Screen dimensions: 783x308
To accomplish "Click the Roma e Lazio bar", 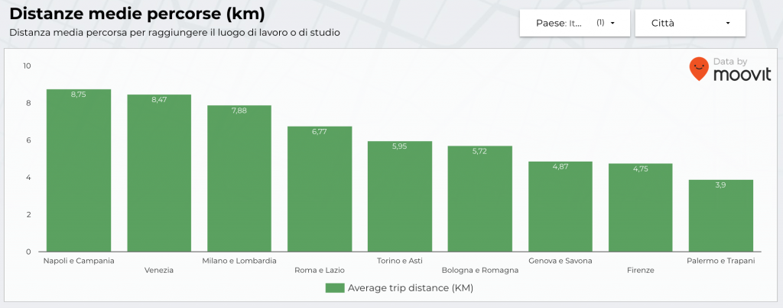I will (320, 189).
